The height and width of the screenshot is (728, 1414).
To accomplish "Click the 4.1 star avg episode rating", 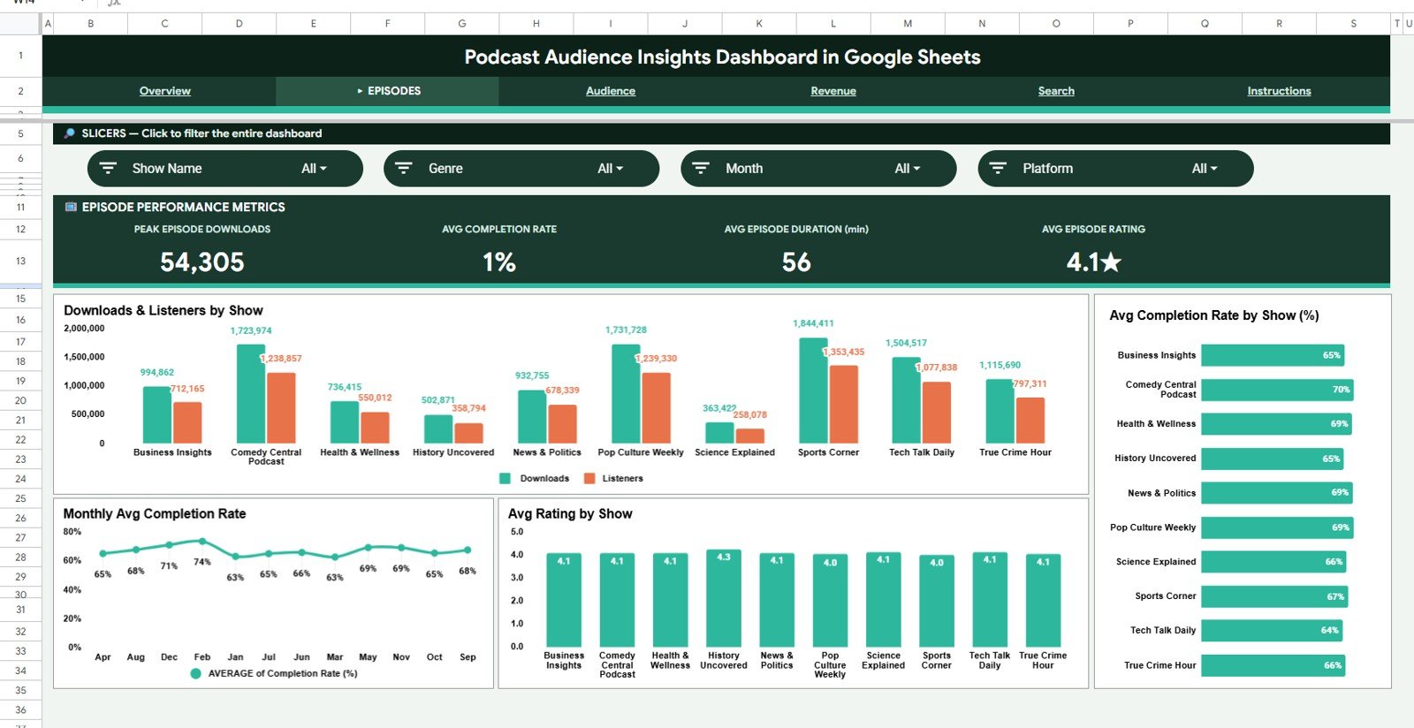I will (x=1093, y=262).
